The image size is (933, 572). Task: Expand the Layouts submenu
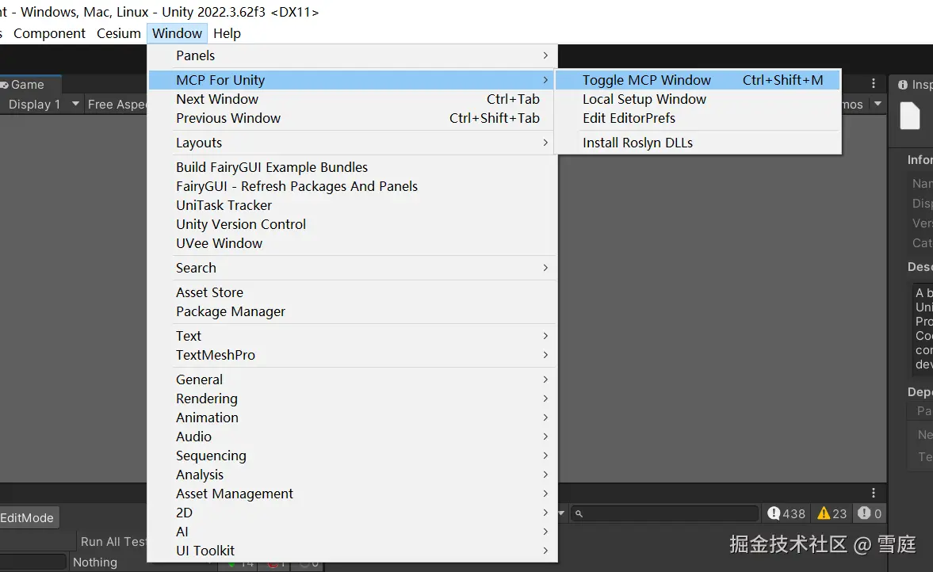(x=352, y=143)
